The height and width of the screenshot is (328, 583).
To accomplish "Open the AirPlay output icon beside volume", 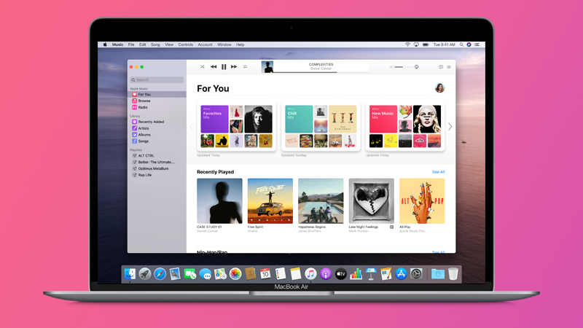I will click(x=416, y=67).
